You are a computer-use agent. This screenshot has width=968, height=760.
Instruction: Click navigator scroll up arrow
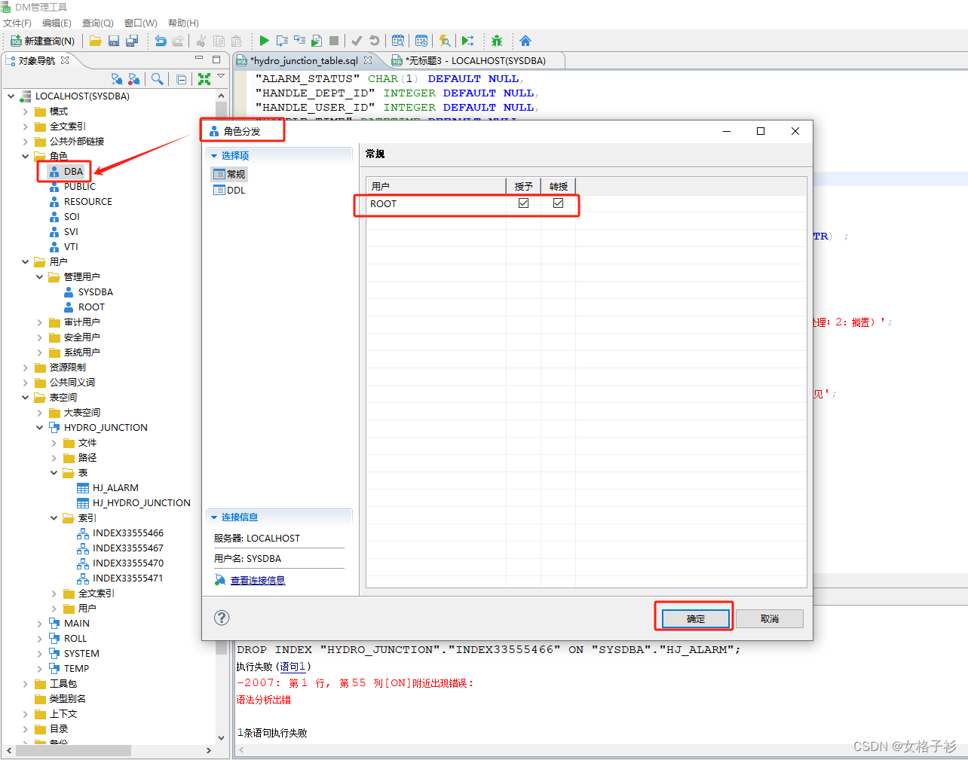pyautogui.click(x=221, y=96)
